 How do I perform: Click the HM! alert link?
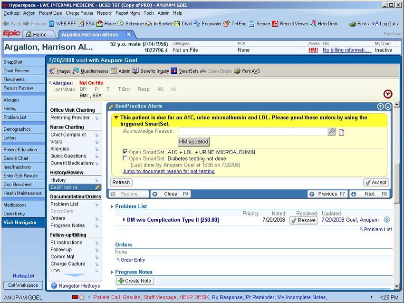[313, 50]
